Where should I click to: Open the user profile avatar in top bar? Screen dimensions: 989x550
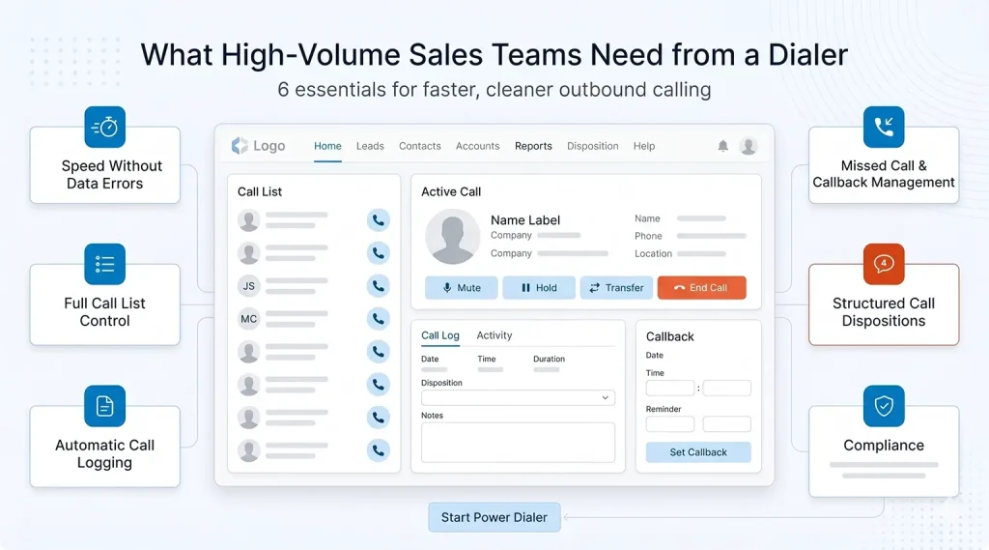click(749, 146)
